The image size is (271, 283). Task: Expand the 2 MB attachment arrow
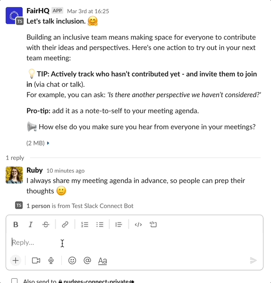48,143
